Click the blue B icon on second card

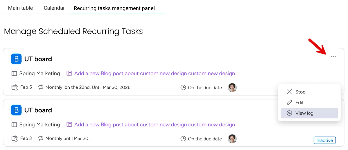tap(16, 110)
